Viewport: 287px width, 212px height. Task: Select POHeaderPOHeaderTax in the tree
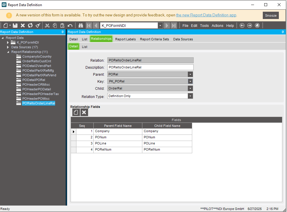point(41,94)
